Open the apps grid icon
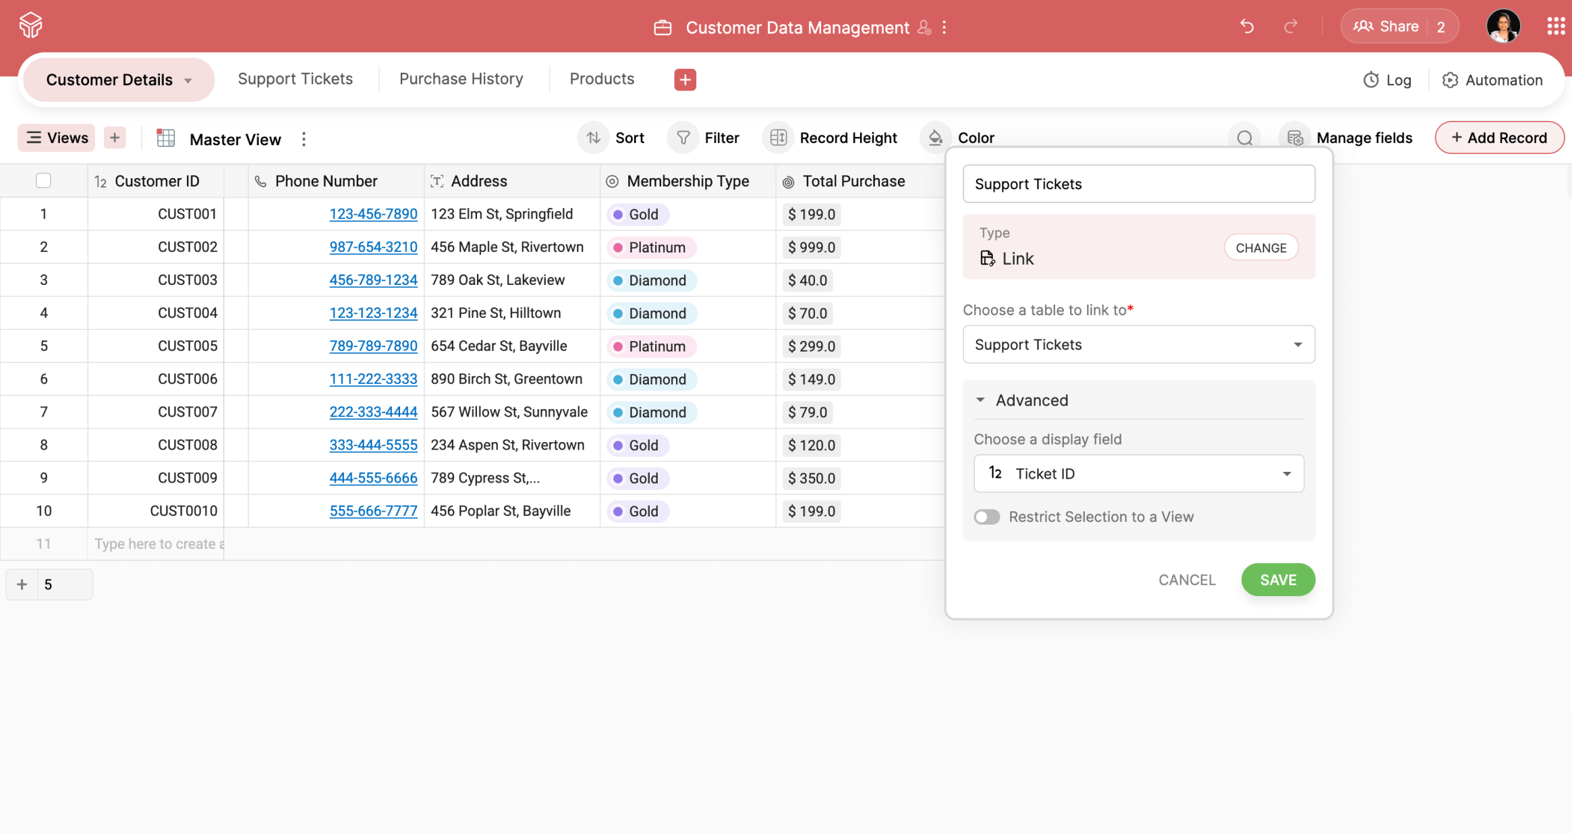 (x=1556, y=26)
